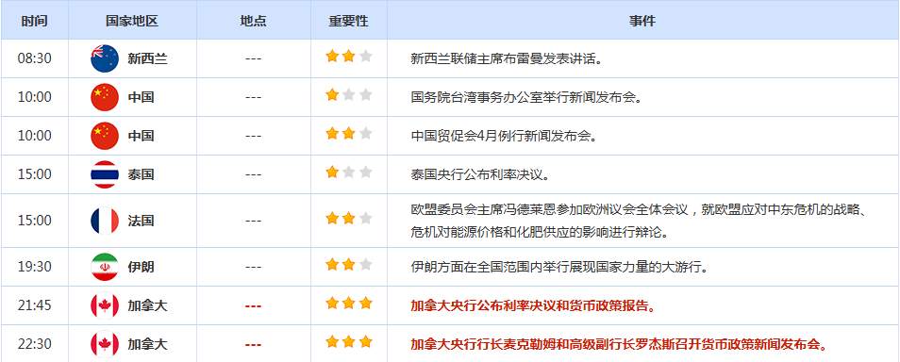The height and width of the screenshot is (362, 900).
Task: Click star rating in 新西兰 row
Action: coord(348,57)
